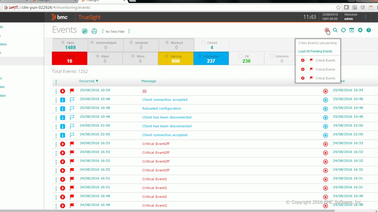Open the table header column options menu
378x212 pixels.
[x=56, y=82]
